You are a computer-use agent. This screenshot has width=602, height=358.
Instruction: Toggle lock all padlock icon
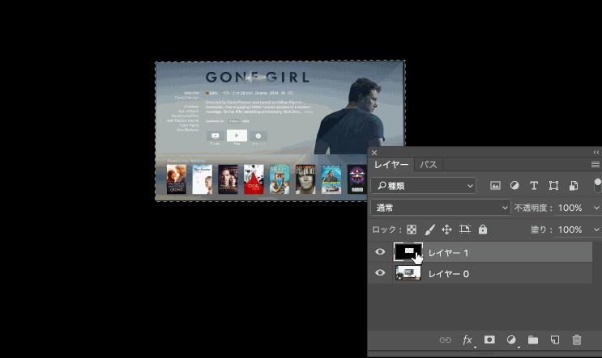pos(483,230)
